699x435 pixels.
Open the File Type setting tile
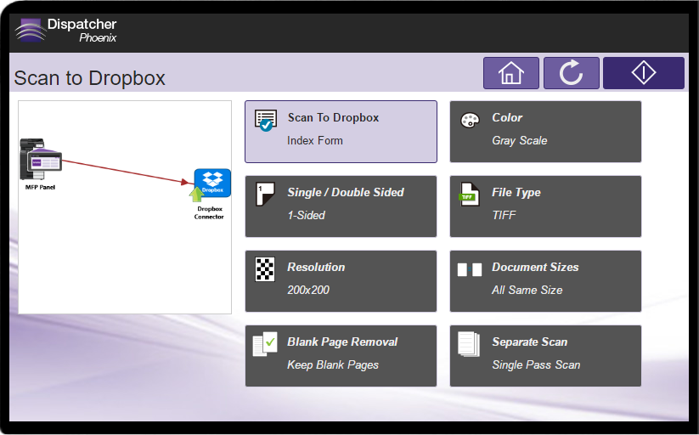[545, 206]
